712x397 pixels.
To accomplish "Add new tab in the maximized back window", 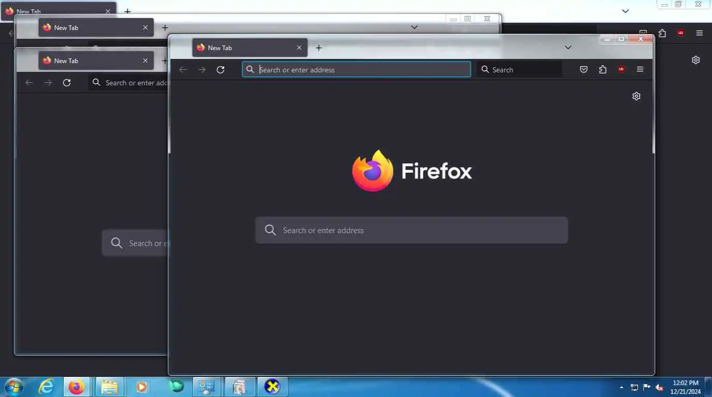I will 127,11.
